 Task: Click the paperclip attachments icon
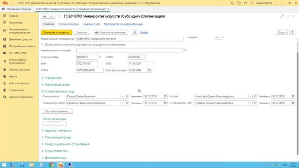pos(135,32)
